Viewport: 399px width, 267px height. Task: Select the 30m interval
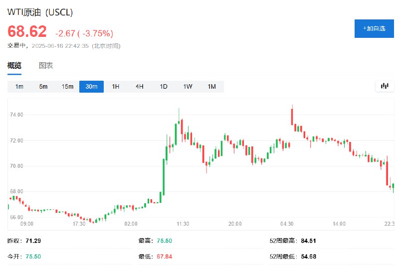[91, 87]
